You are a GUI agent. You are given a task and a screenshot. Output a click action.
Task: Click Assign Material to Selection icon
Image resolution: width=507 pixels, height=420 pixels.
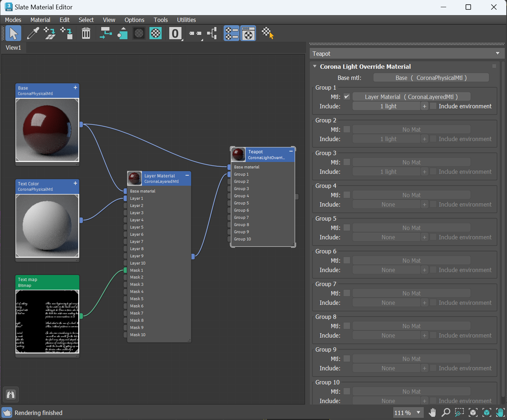pyautogui.click(x=67, y=33)
